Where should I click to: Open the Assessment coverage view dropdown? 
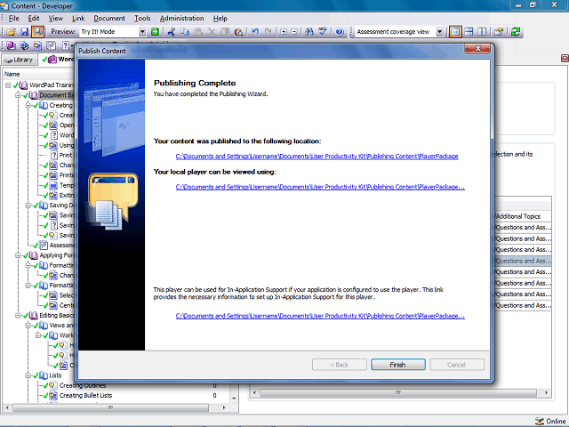(x=439, y=32)
